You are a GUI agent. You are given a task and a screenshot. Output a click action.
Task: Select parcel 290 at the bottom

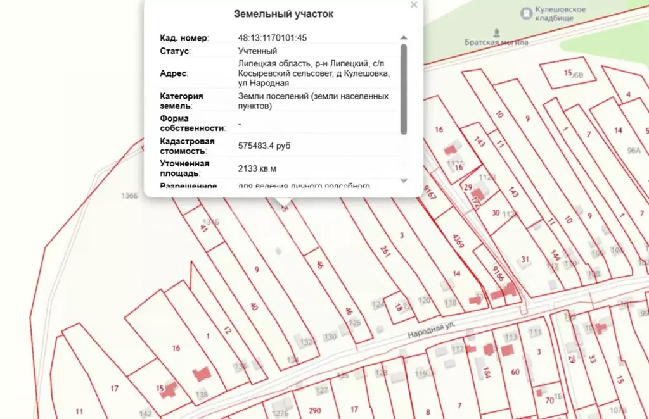tap(315, 409)
